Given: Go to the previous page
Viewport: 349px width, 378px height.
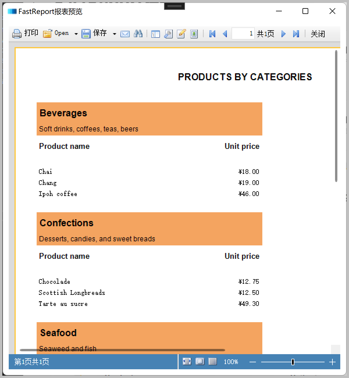Looking at the screenshot, I should [225, 34].
